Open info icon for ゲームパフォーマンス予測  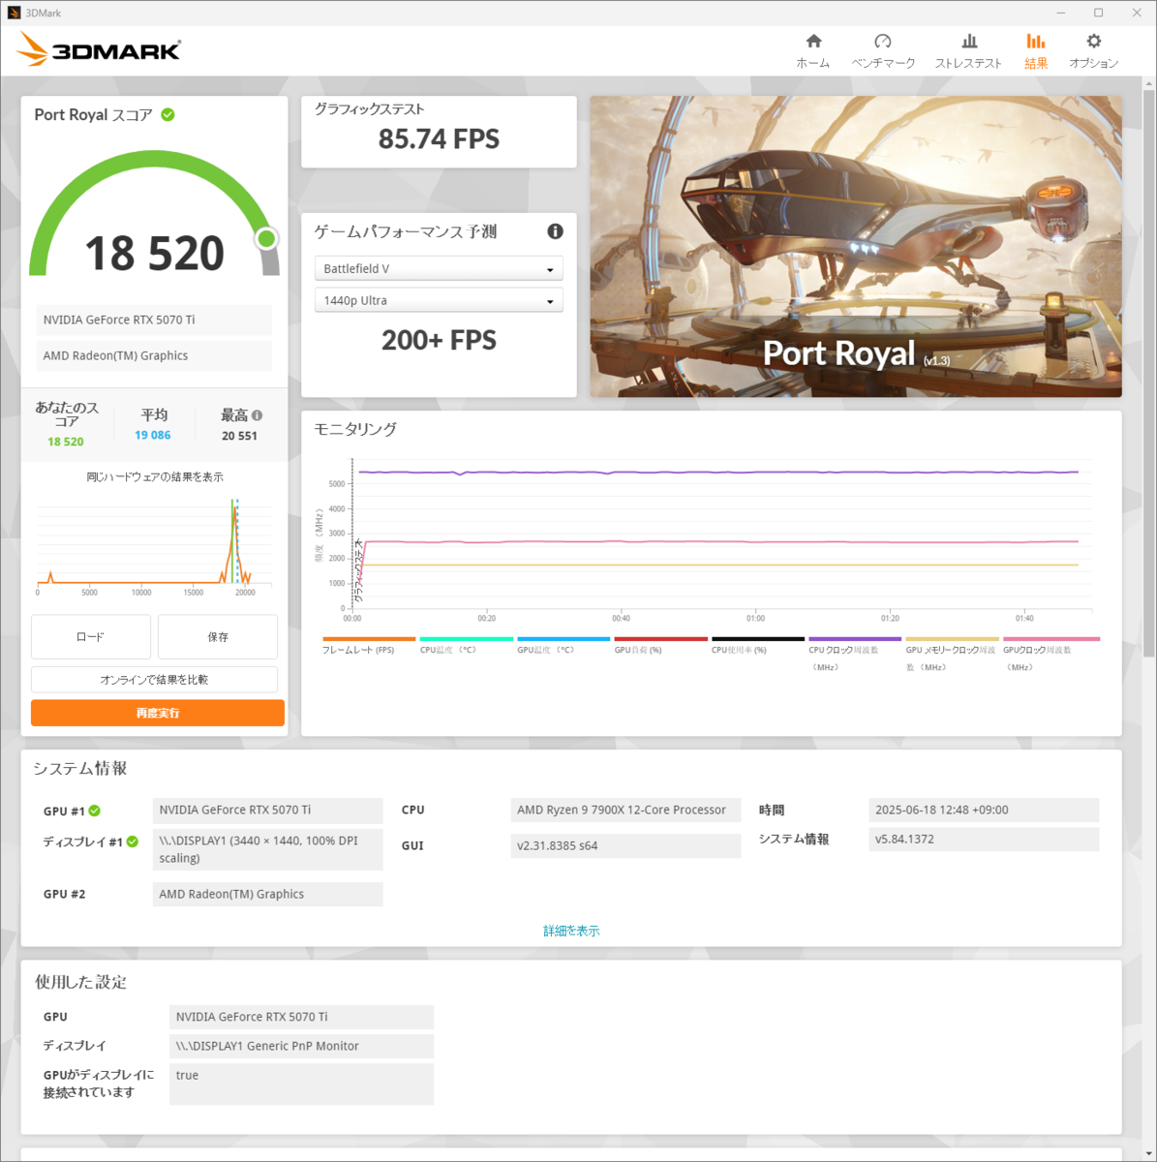[555, 231]
